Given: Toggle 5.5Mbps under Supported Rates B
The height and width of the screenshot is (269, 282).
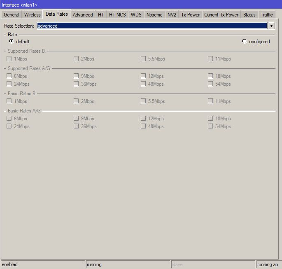Looking at the screenshot, I should (x=143, y=58).
